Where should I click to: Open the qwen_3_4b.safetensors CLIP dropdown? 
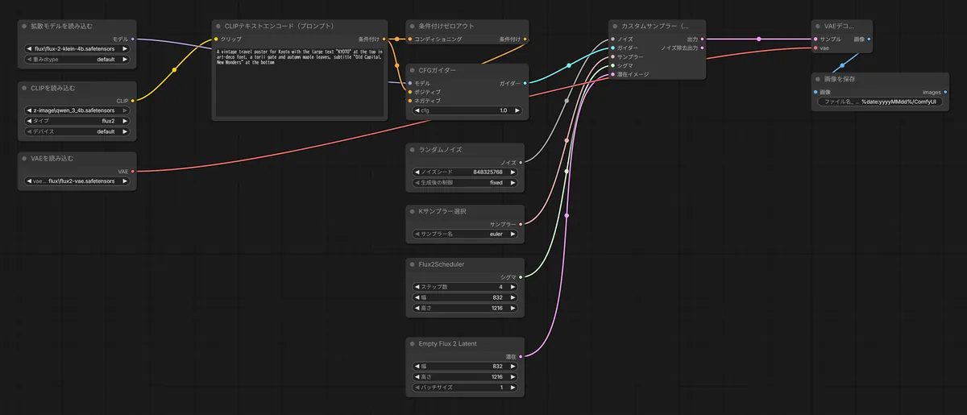click(77, 110)
